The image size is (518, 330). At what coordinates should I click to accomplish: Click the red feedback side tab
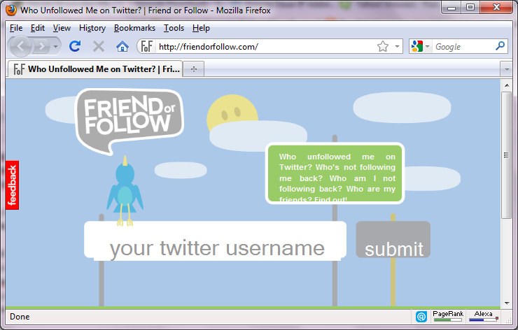click(x=12, y=185)
